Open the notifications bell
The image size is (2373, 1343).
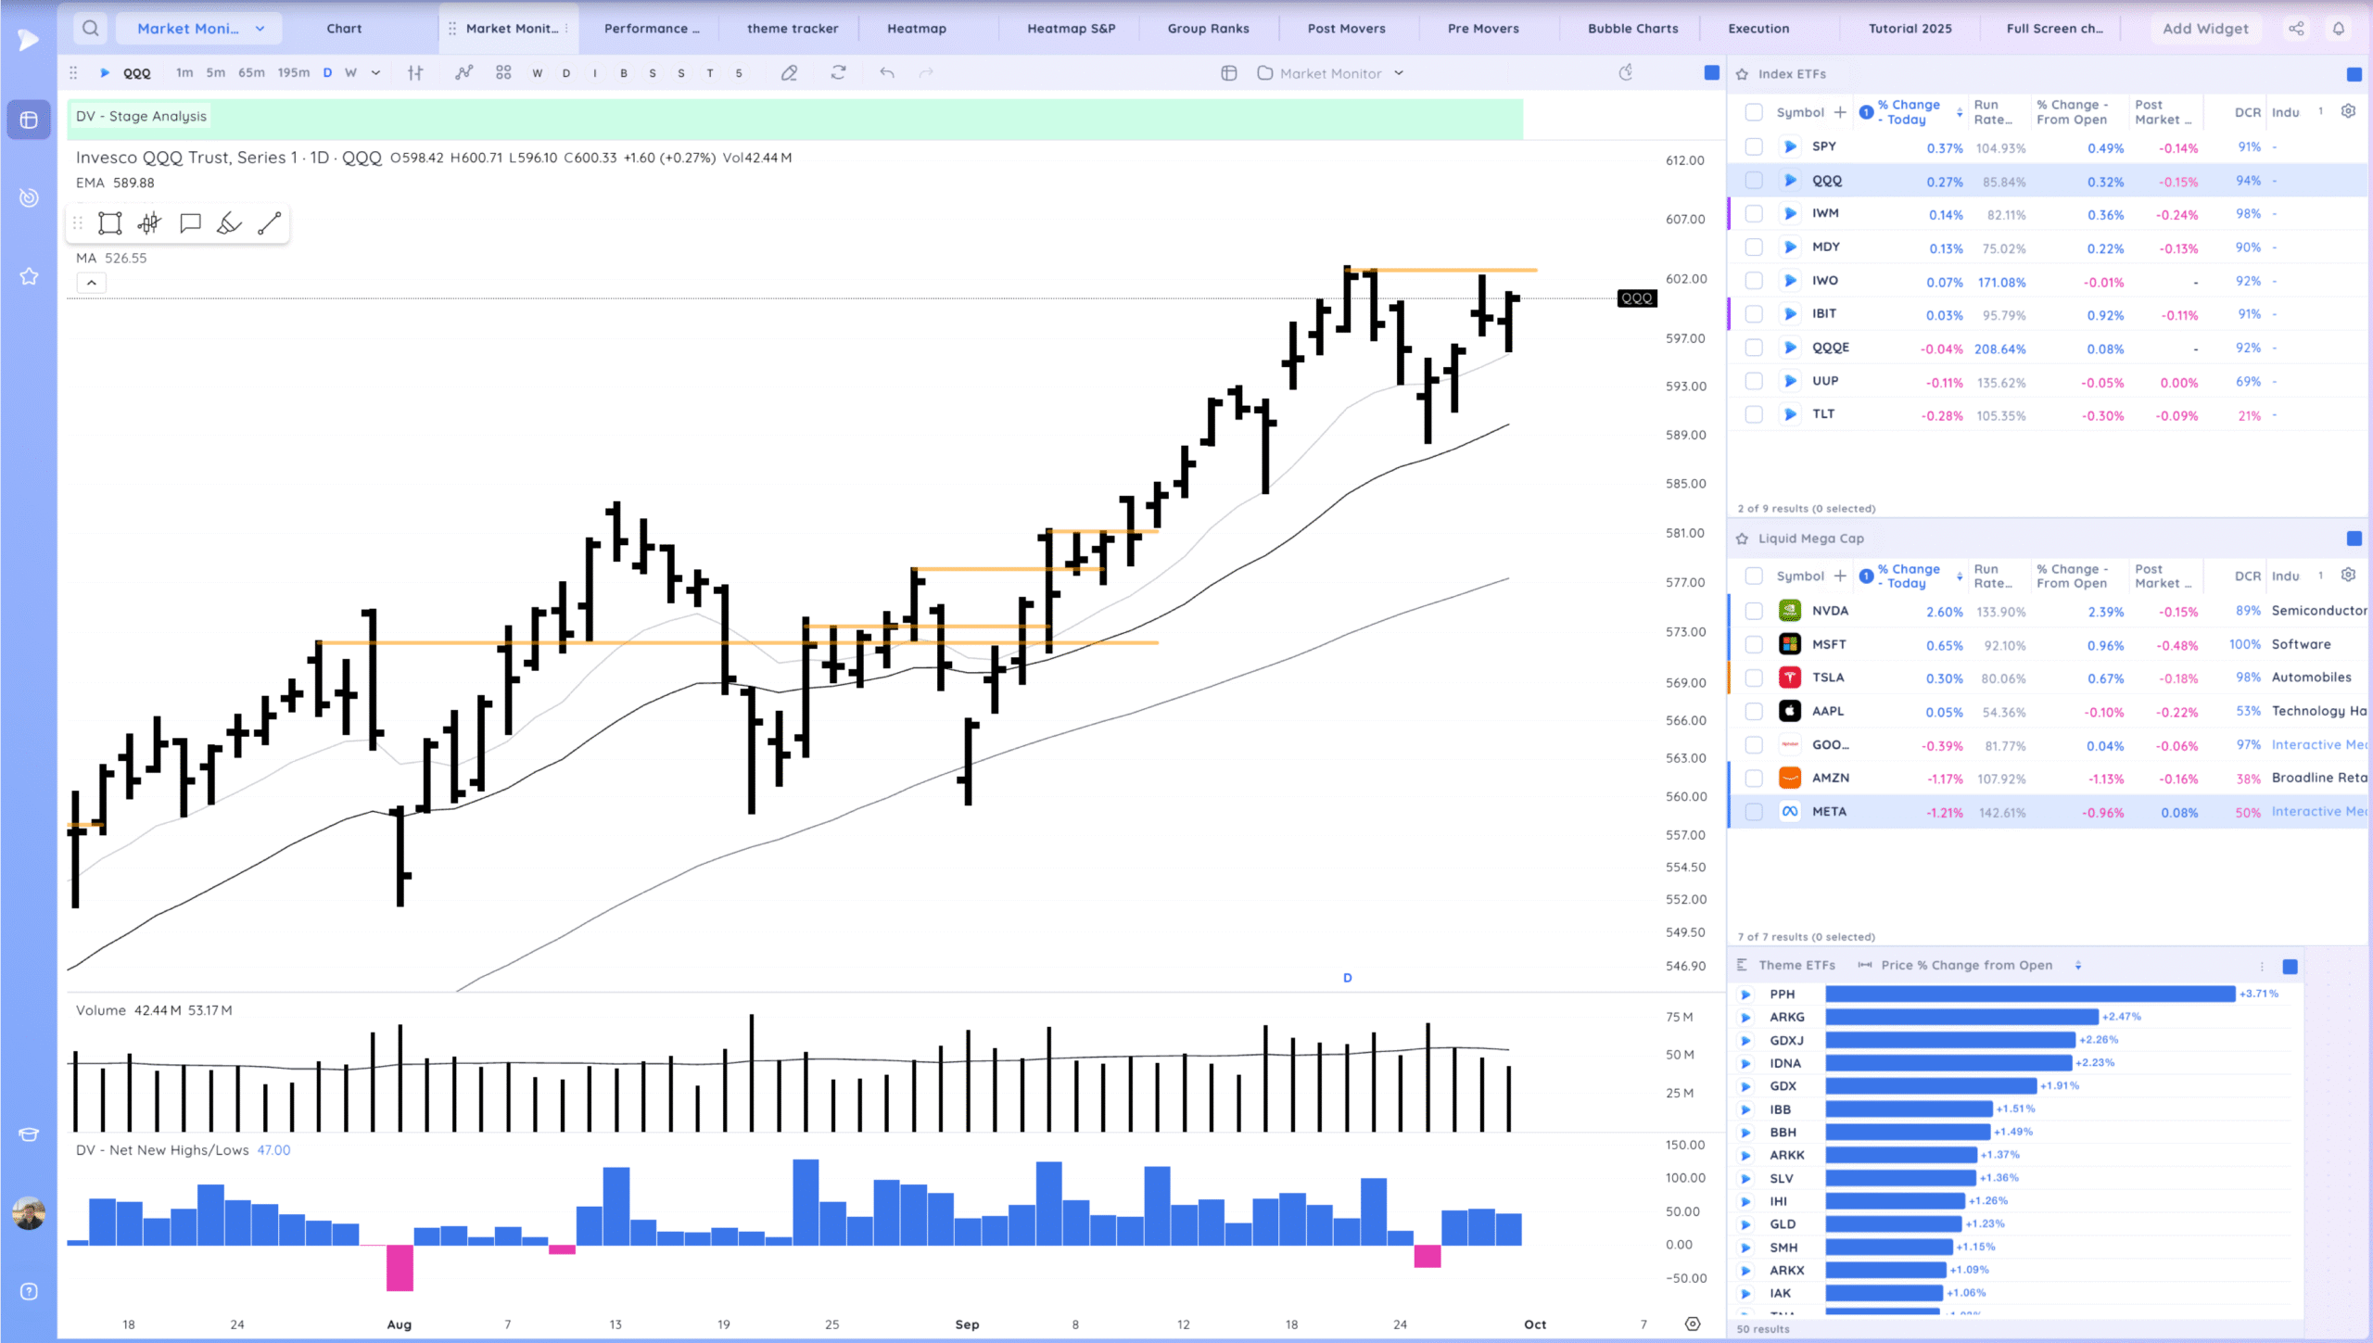(2338, 29)
